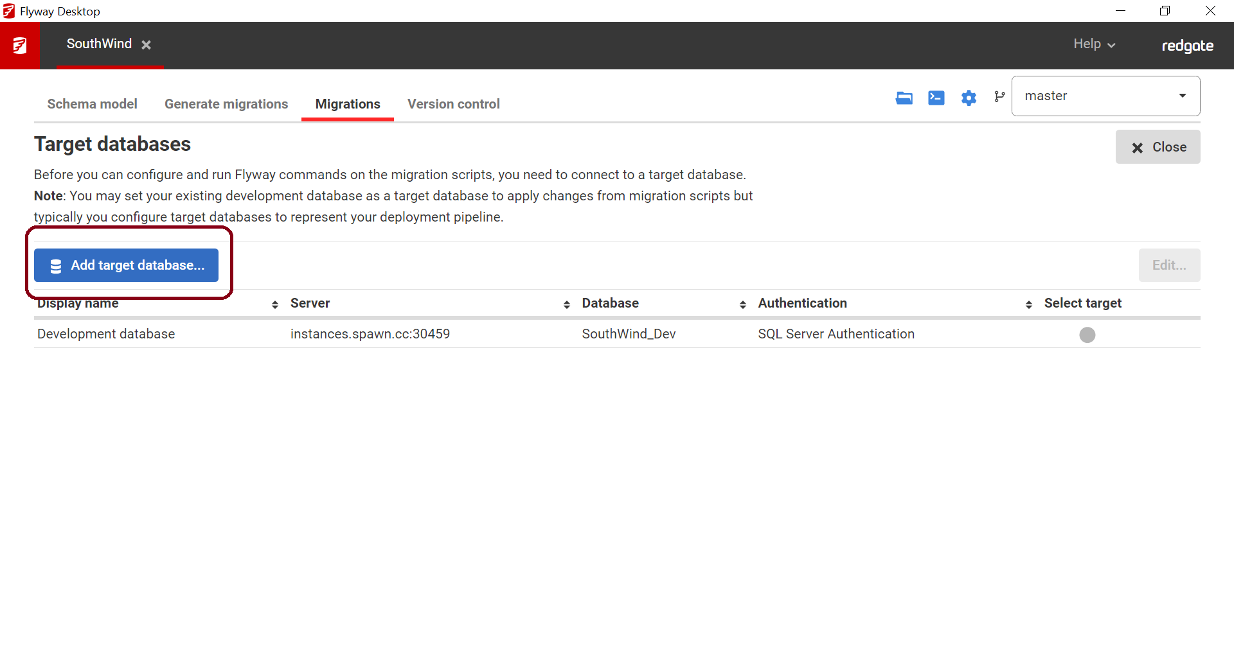Close the SouthWind project tab
Screen dimensions: 1234x655
[147, 45]
